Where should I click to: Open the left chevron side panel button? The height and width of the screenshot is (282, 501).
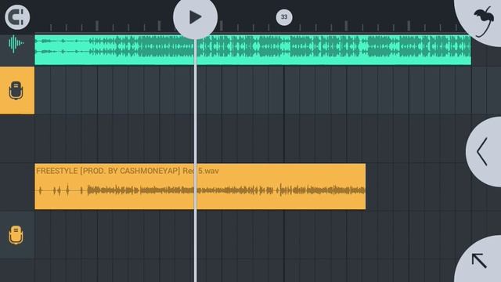tap(484, 151)
